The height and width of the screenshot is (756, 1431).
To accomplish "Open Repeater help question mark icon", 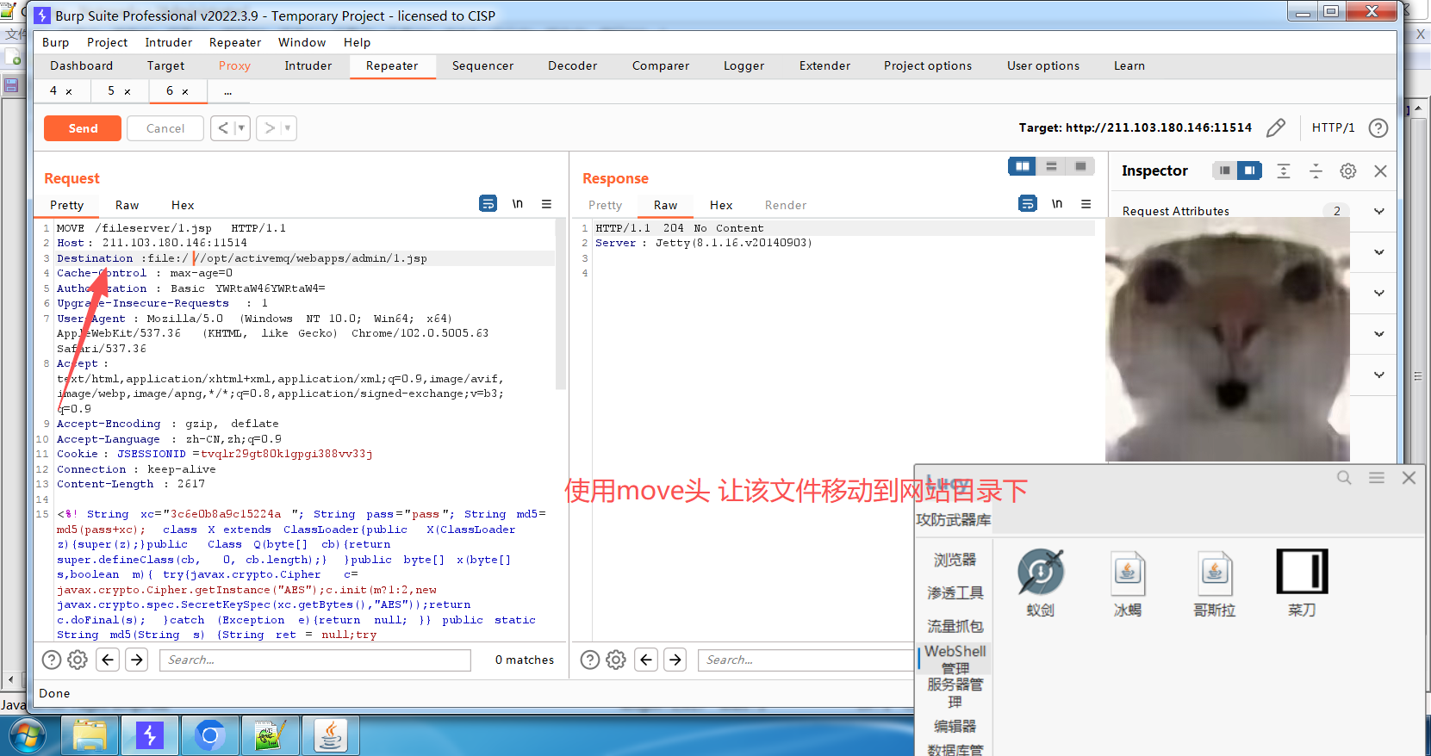I will tap(1378, 128).
